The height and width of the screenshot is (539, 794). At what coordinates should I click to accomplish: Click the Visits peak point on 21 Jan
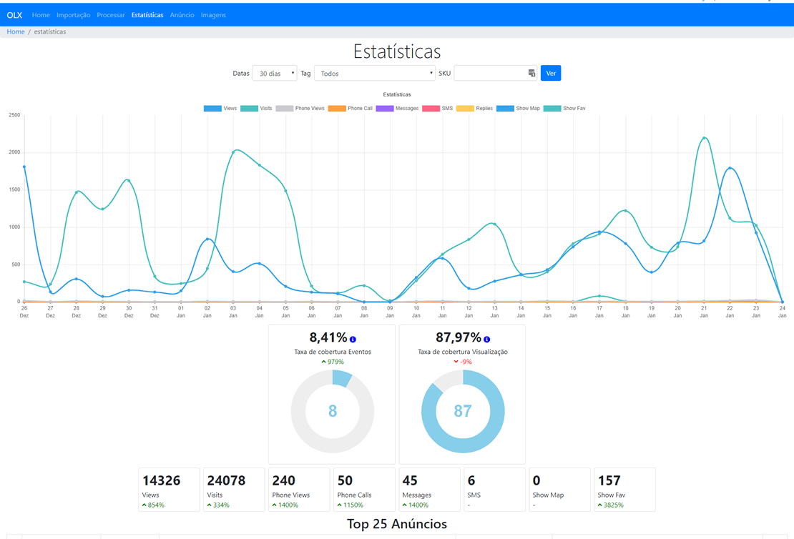tap(704, 138)
